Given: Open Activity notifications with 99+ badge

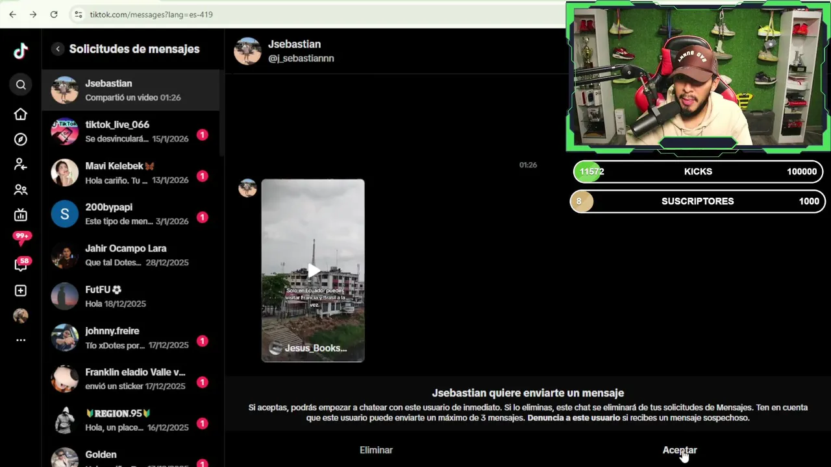Looking at the screenshot, I should click(x=21, y=239).
